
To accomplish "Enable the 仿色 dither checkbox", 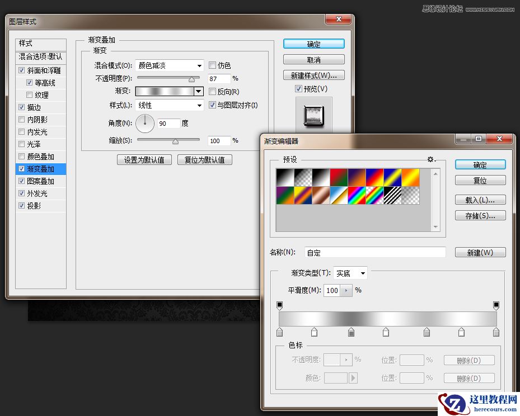I will tap(211, 65).
